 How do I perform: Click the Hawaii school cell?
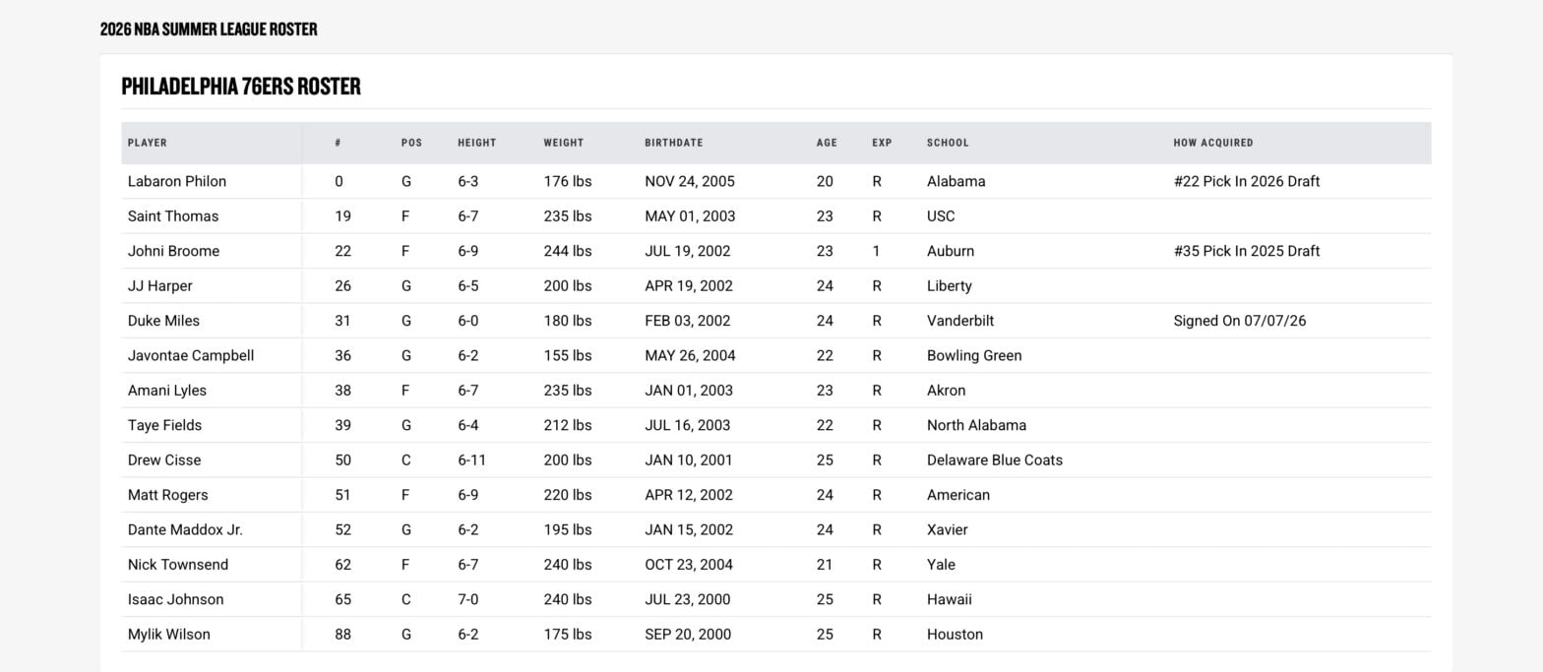point(950,599)
